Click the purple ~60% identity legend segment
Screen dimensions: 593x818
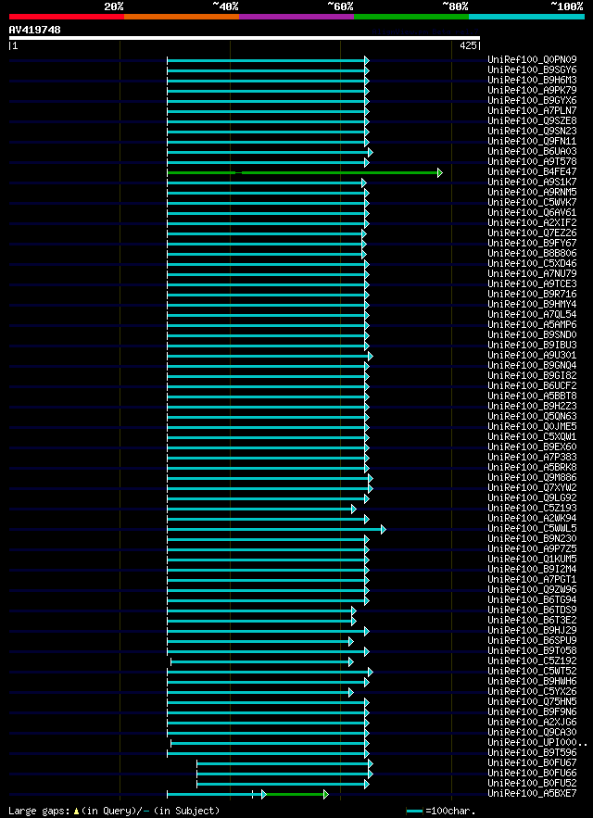(296, 17)
